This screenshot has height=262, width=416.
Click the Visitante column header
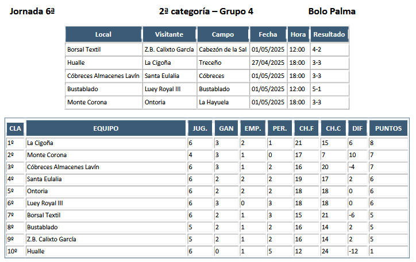(170, 34)
